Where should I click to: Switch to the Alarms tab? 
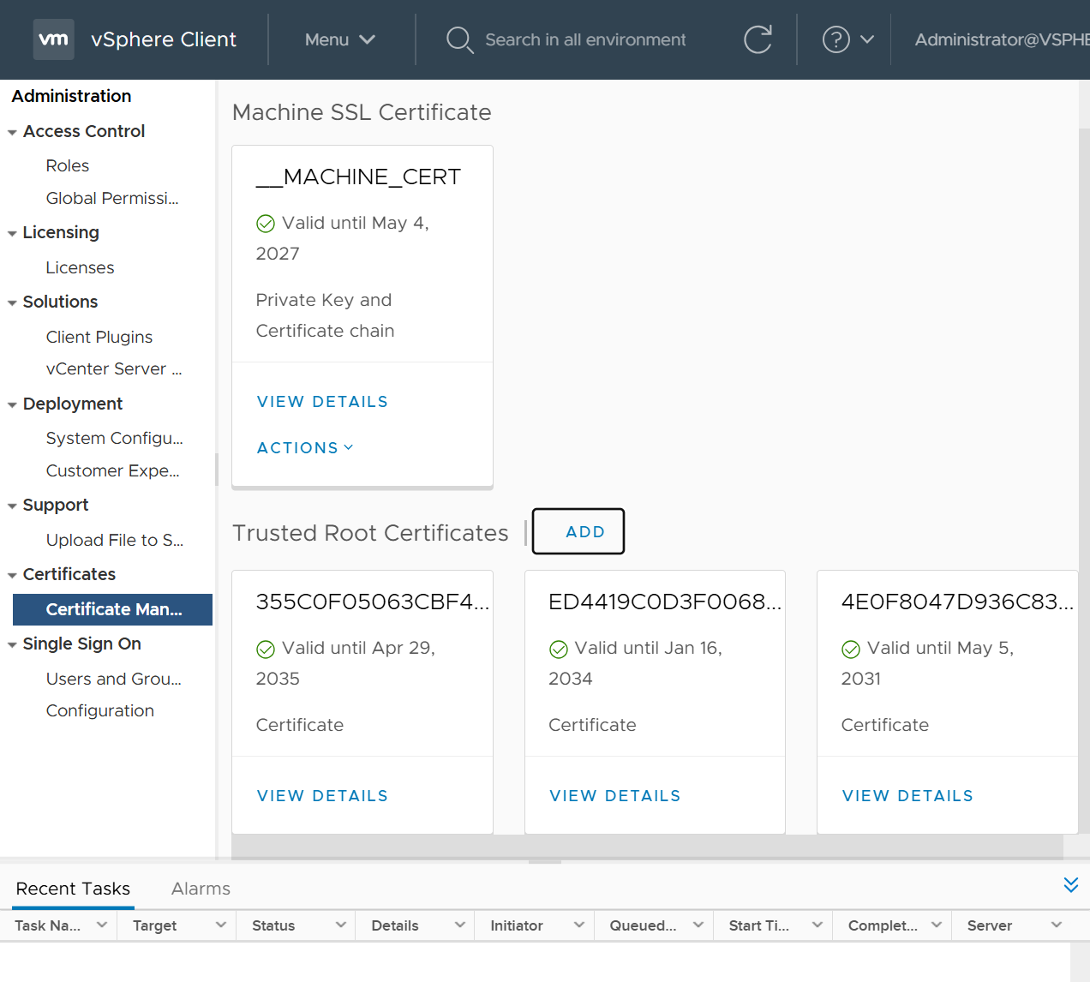tap(201, 889)
